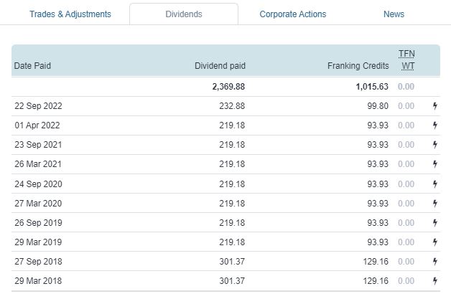Click lightning icon for 29 Mar 2019 dividend
The image size is (451, 304).
pyautogui.click(x=435, y=242)
